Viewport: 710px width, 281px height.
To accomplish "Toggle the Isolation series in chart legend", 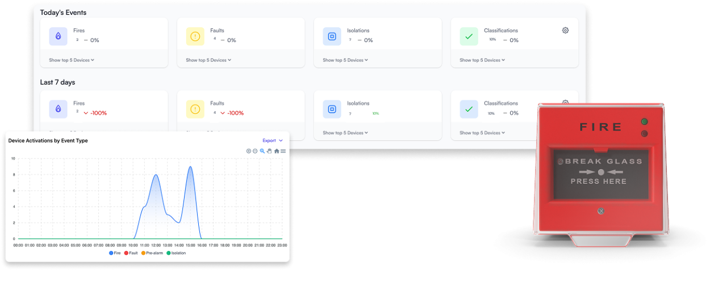I will (176, 253).
